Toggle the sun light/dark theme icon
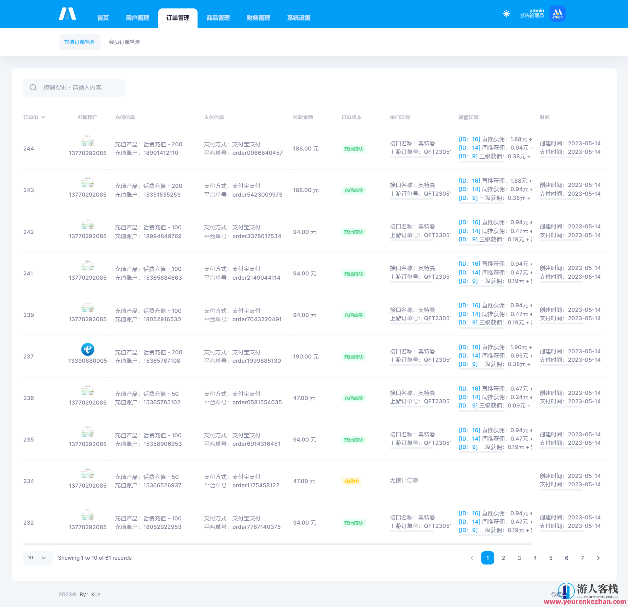628x607 pixels. point(506,14)
